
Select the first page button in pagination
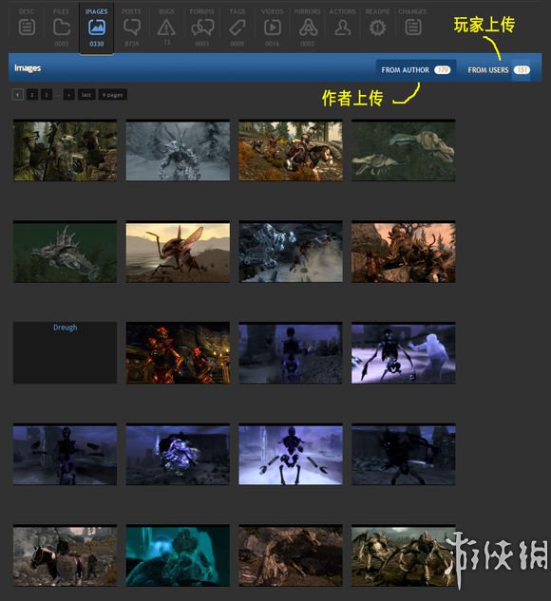coord(18,95)
